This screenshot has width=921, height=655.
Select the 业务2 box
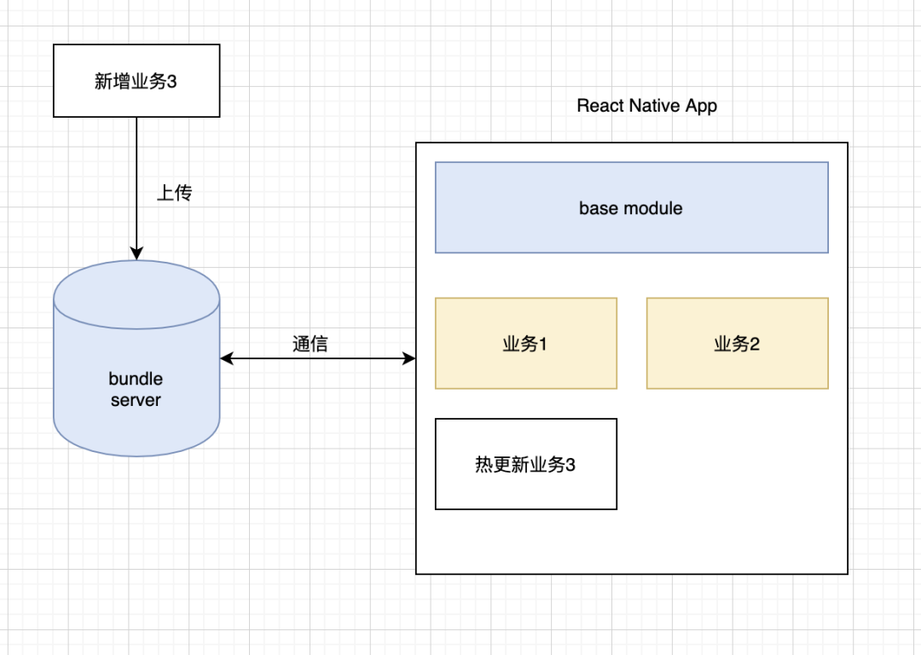point(737,343)
